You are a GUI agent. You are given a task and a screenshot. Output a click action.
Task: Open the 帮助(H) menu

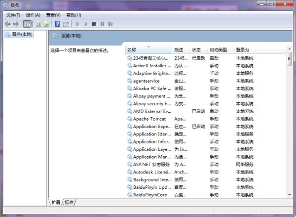click(x=74, y=15)
